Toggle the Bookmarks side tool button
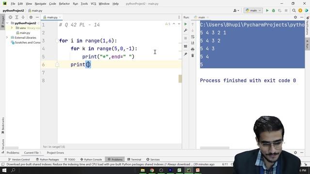This screenshot has width=310, height=174. pos(2,126)
